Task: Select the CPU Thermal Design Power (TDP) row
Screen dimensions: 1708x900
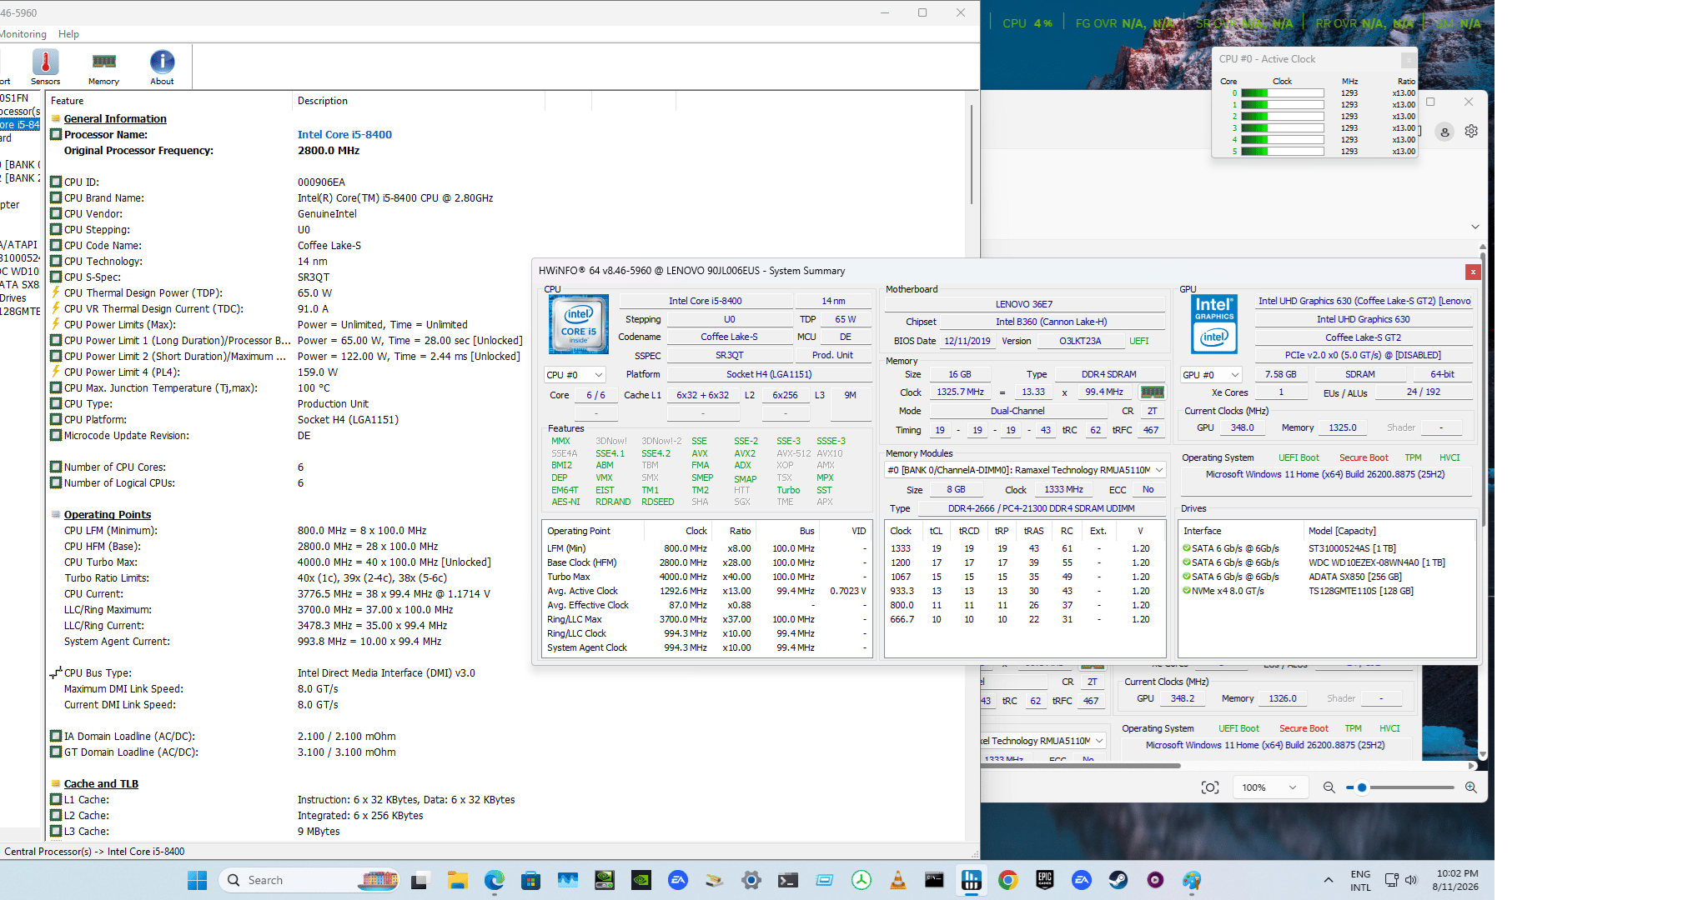Action: point(285,293)
